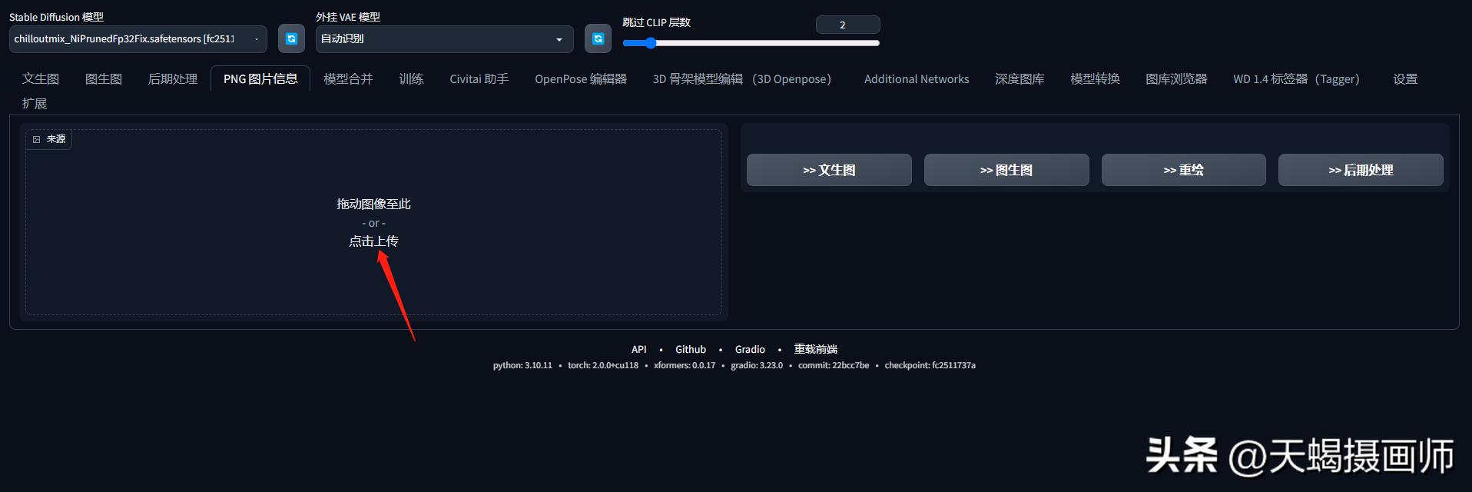Open the 图库浏览器 tab
Screen dimensions: 1472x492
coord(1176,79)
